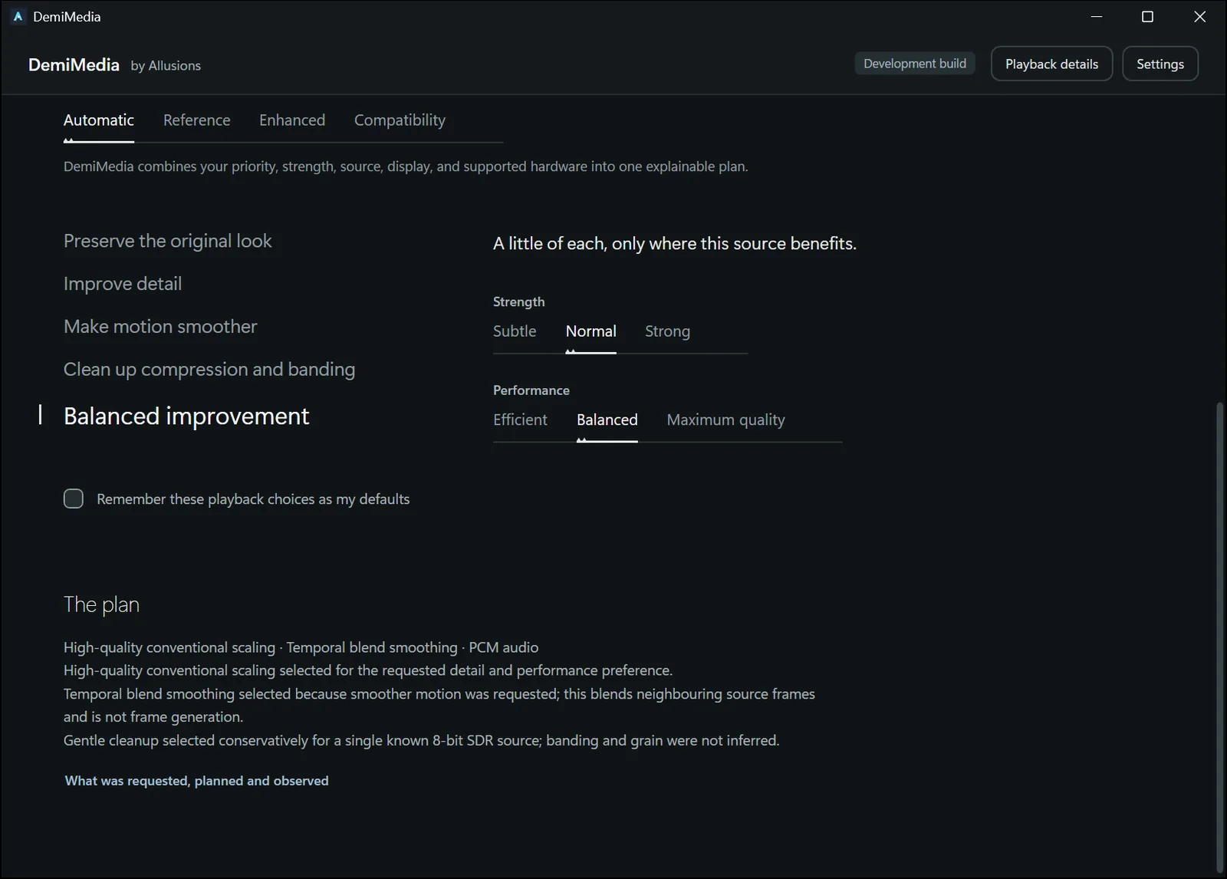Select Improve detail priority
The width and height of the screenshot is (1227, 879).
[123, 284]
